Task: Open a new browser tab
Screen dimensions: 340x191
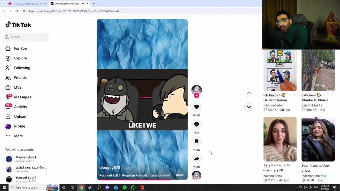Action: [94, 4]
